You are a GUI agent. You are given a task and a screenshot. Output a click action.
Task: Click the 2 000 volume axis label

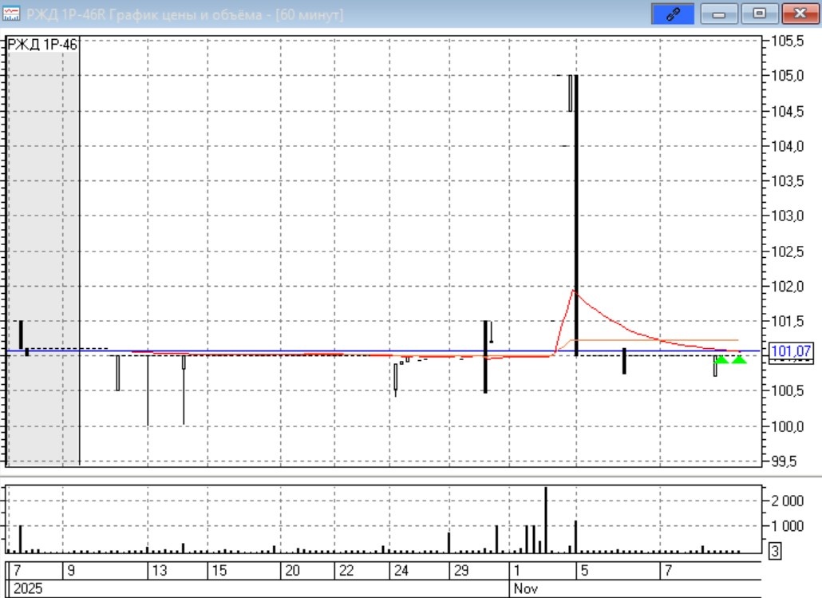pos(787,501)
